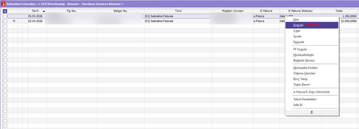Click the Türü column header

(x=178, y=11)
